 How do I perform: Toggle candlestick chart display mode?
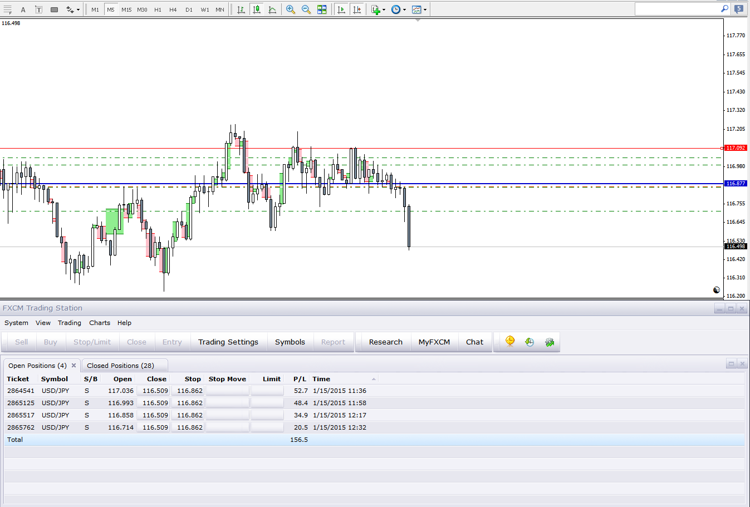[257, 9]
